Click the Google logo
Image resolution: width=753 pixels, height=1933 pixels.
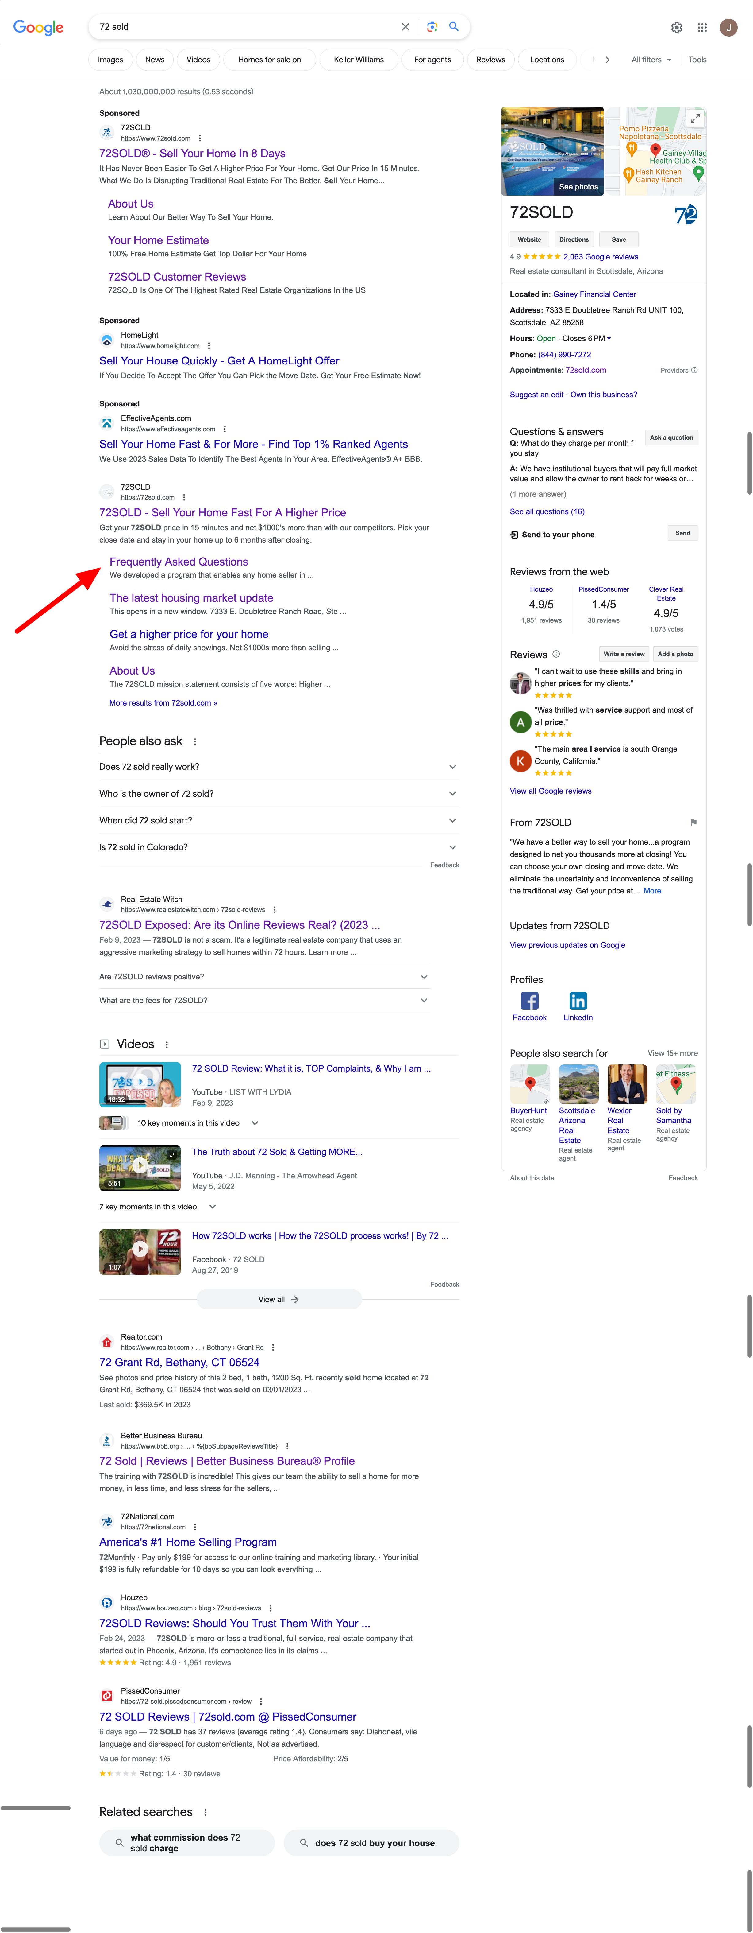click(38, 28)
